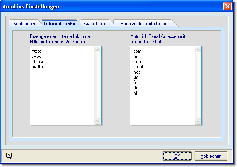Switch to the Suchregeln tab
The width and height of the screenshot is (237, 167).
(24, 24)
